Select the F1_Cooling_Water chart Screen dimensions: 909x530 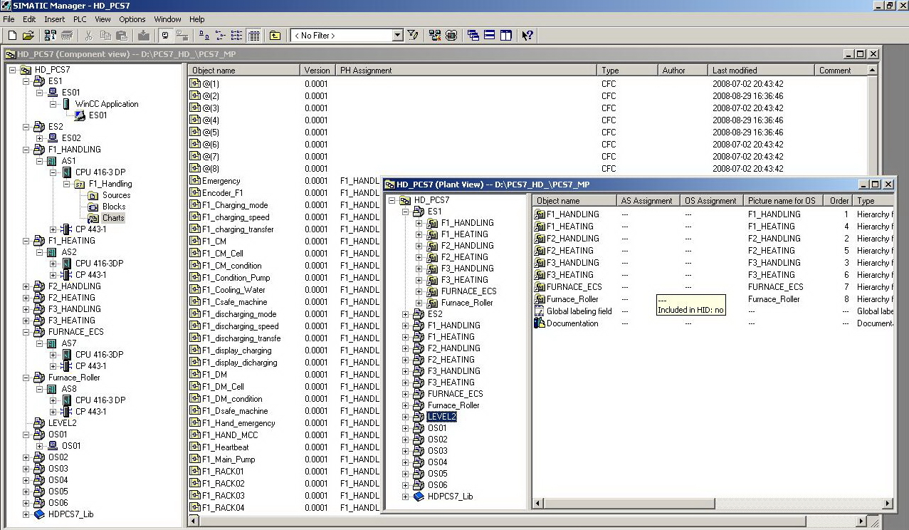pyautogui.click(x=233, y=290)
